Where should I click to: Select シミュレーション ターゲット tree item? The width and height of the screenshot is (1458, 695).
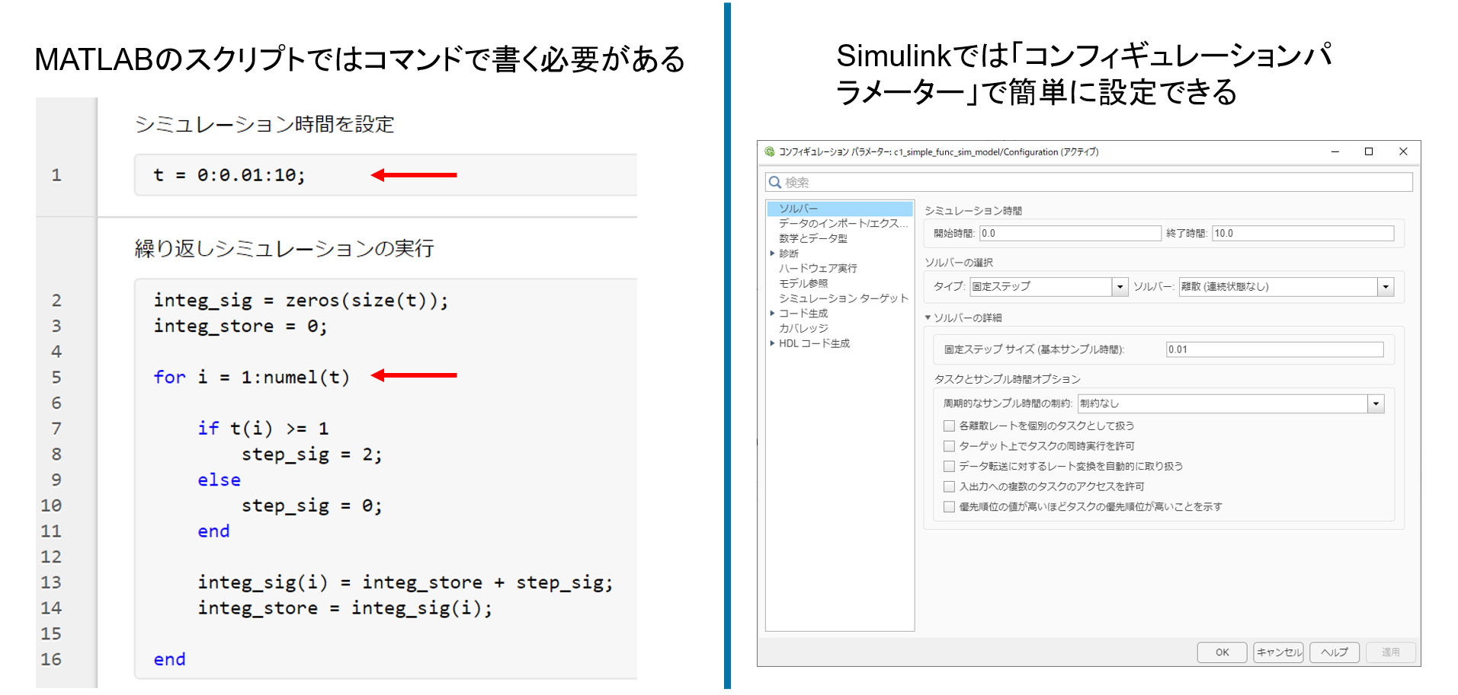pos(844,298)
